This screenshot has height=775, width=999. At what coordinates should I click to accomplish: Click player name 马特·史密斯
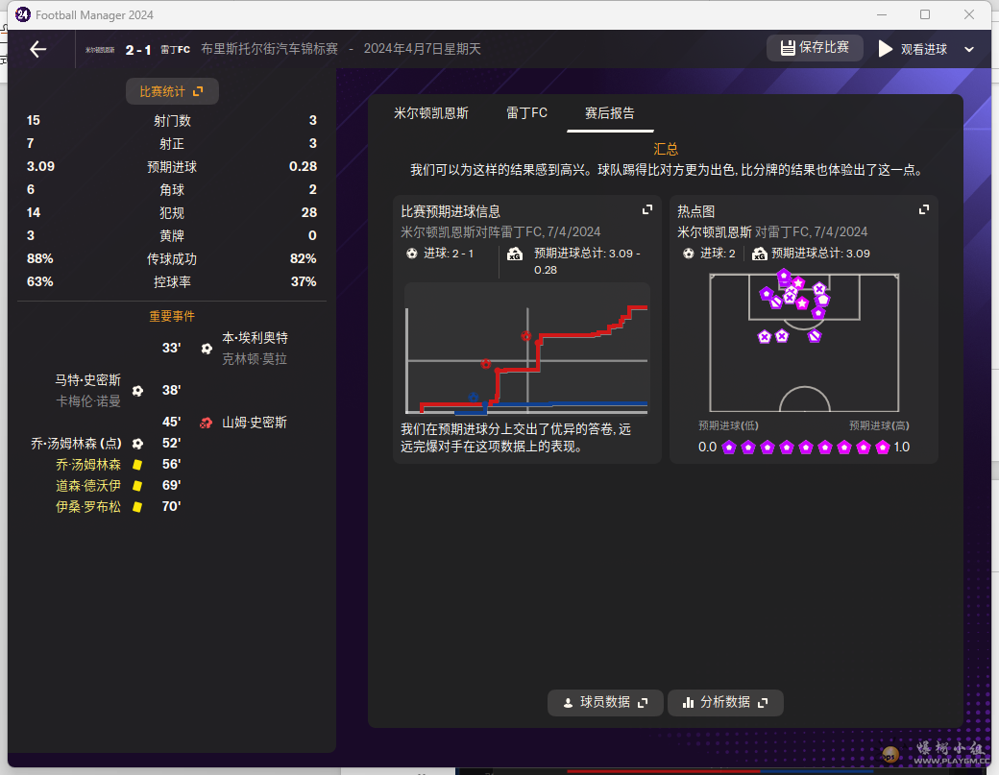(88, 380)
